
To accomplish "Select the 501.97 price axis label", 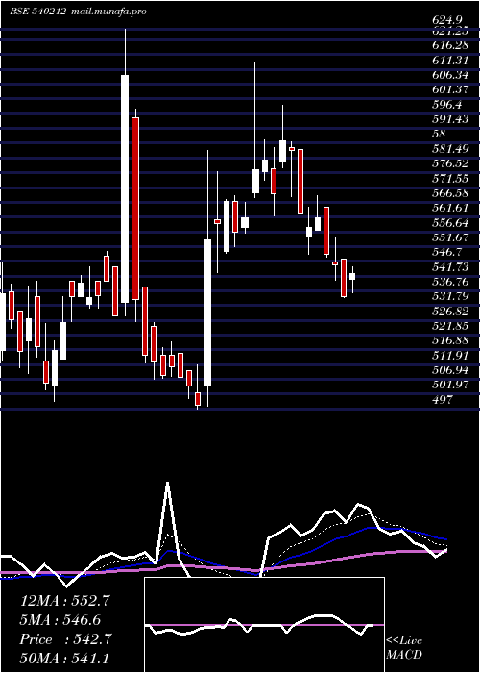I will [451, 385].
